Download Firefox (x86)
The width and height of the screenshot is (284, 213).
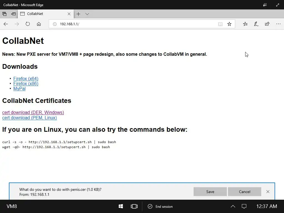coord(26,84)
